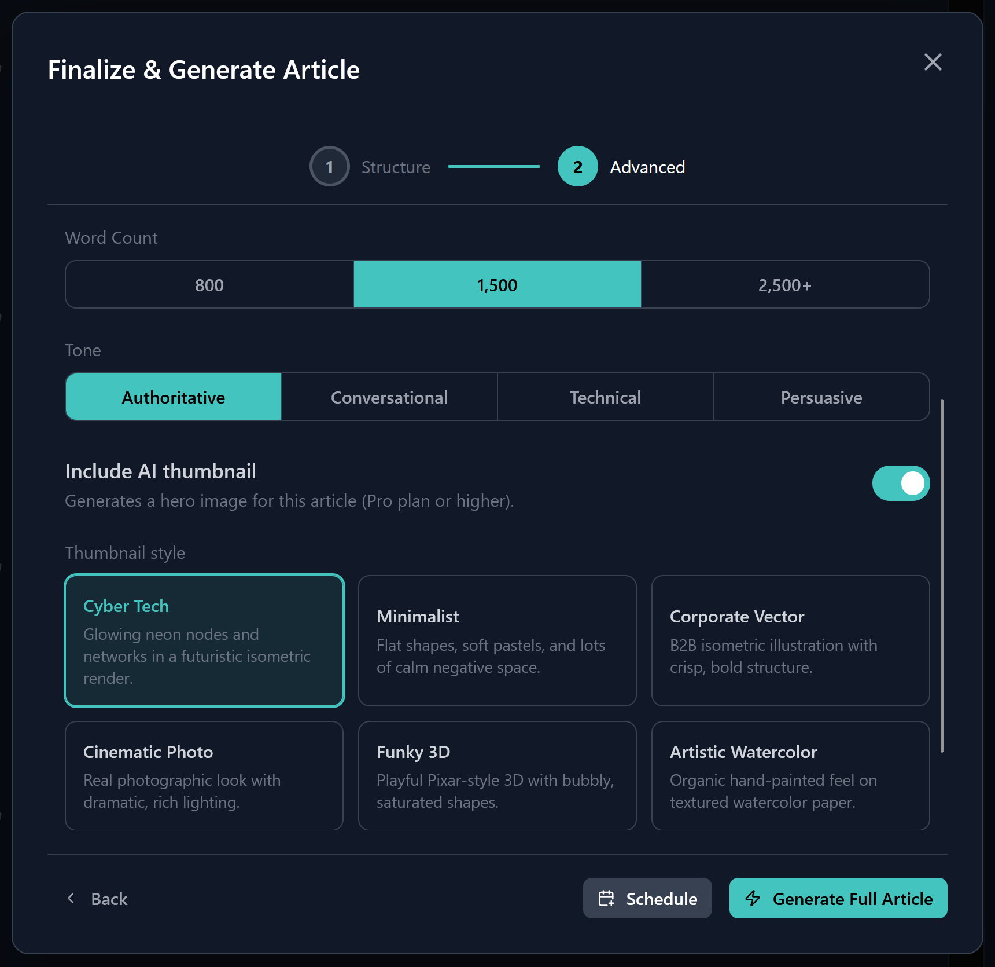Toggle the Include AI thumbnail switch
Screen dimensions: 995x967
901,483
